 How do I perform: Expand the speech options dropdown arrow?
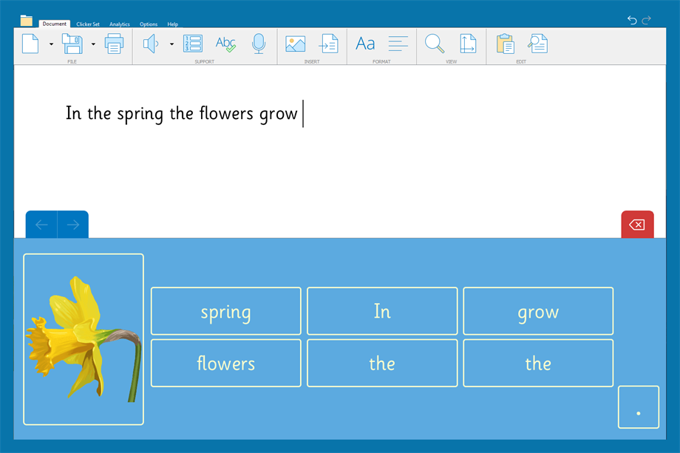click(171, 44)
